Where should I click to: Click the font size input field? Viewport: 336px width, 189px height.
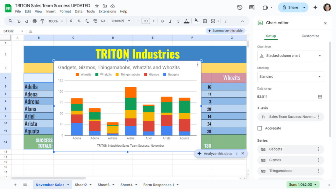coord(146,21)
